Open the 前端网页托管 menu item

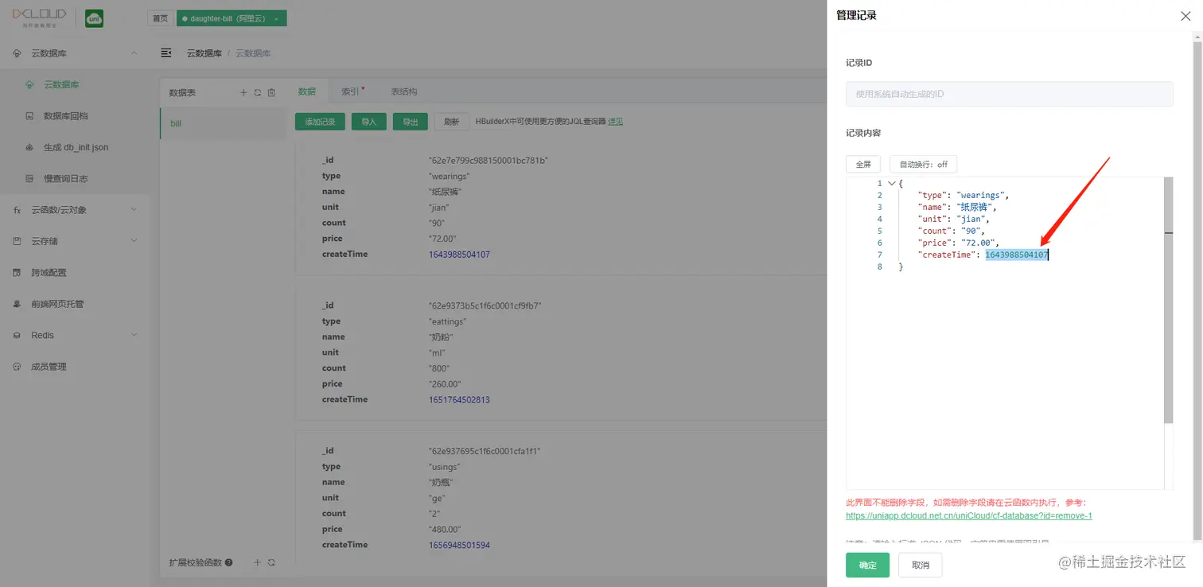[75, 304]
